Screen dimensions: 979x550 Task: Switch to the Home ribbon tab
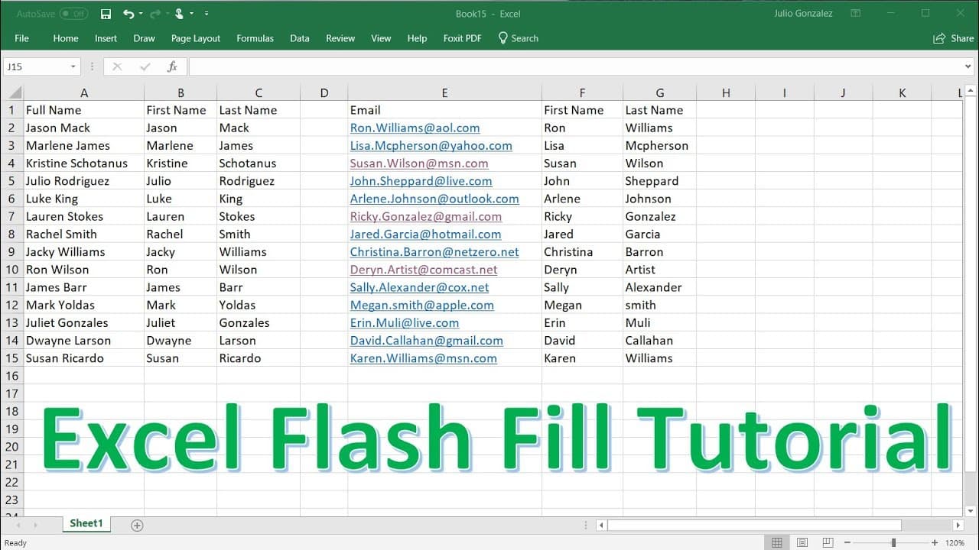click(66, 38)
